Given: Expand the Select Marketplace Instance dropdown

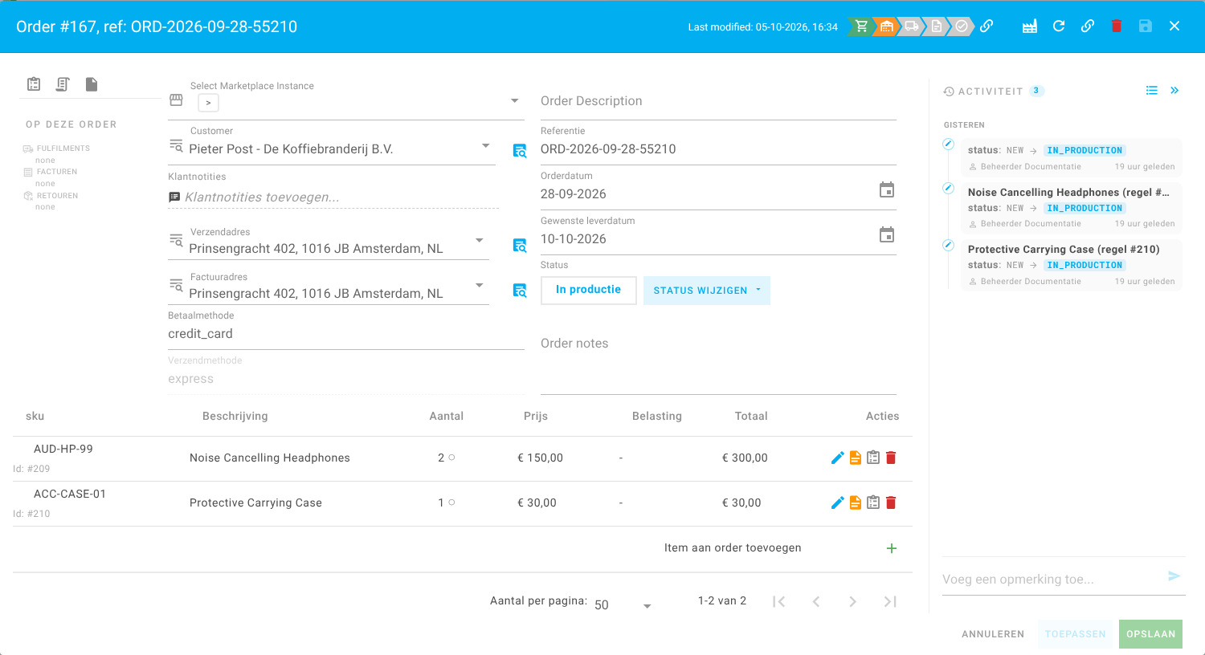Looking at the screenshot, I should click(515, 101).
